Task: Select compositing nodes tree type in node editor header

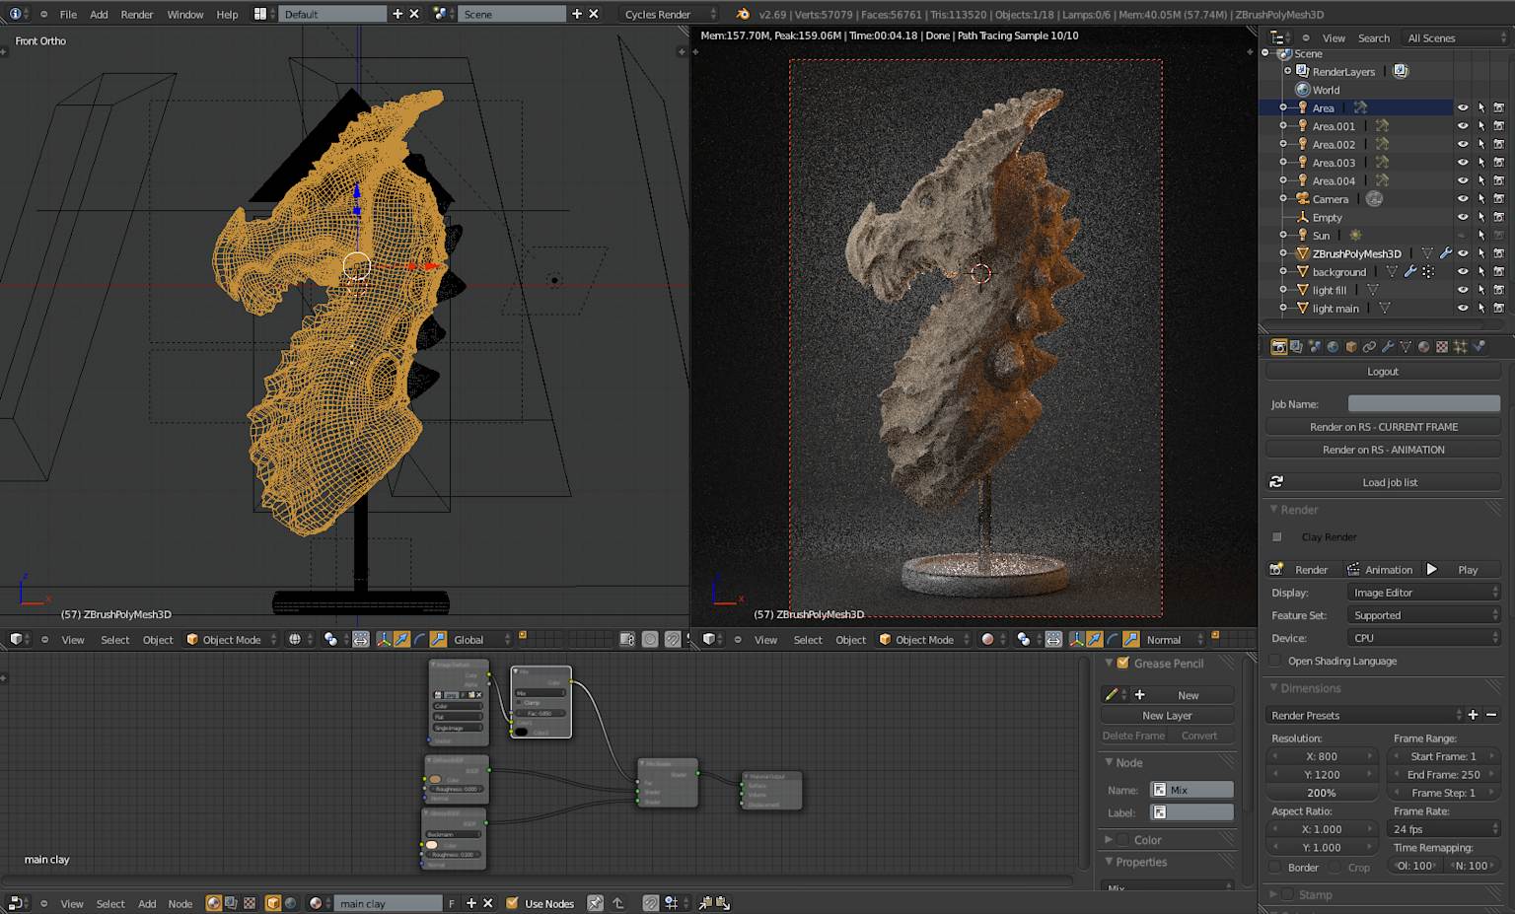Action: pyautogui.click(x=231, y=903)
